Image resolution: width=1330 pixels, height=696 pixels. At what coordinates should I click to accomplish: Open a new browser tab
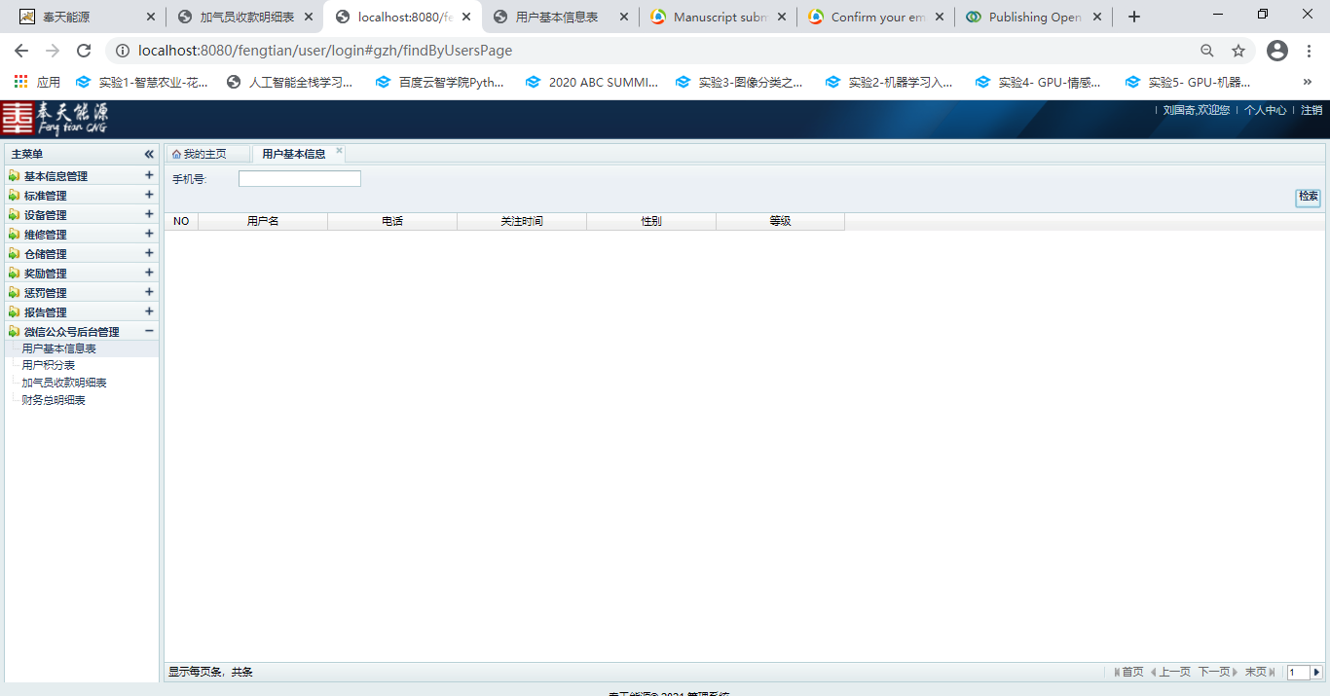pyautogui.click(x=1133, y=17)
